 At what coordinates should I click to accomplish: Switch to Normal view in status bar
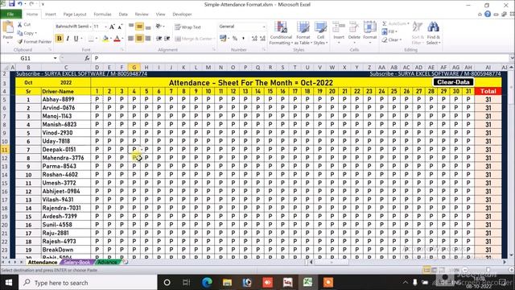tap(427, 270)
